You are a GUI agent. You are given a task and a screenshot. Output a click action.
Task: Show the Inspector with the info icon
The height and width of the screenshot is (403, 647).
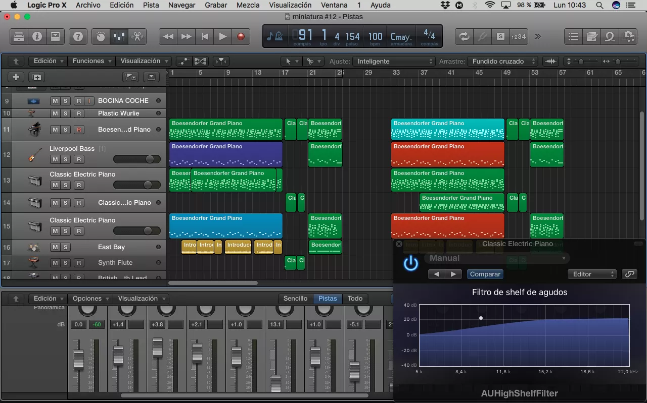(x=37, y=36)
